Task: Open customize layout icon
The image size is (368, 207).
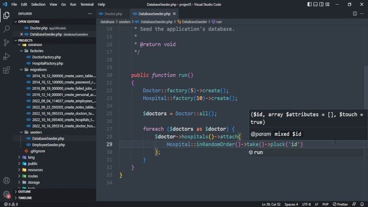Action: (327, 4)
